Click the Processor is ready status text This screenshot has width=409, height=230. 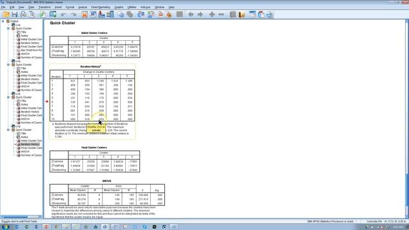click(x=330, y=222)
